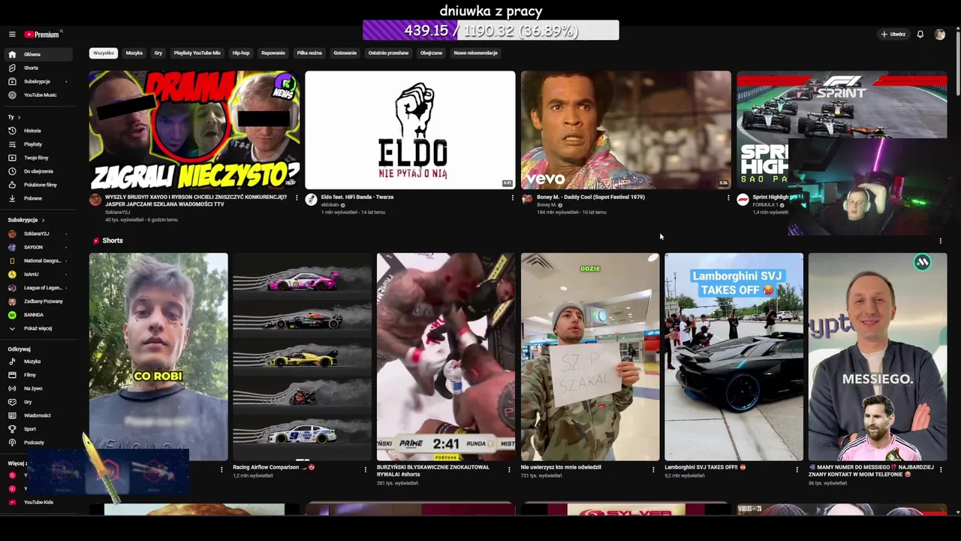Play the ELDO Nie Pytaj O Nią thumbnail
This screenshot has width=961, height=541.
(410, 130)
